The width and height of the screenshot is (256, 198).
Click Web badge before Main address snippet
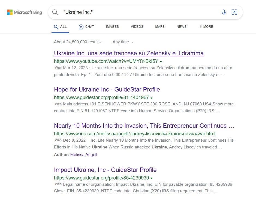coord(58,104)
